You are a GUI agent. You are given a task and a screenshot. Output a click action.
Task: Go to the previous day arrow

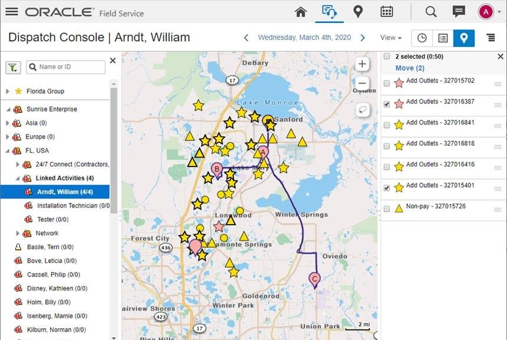click(x=246, y=38)
